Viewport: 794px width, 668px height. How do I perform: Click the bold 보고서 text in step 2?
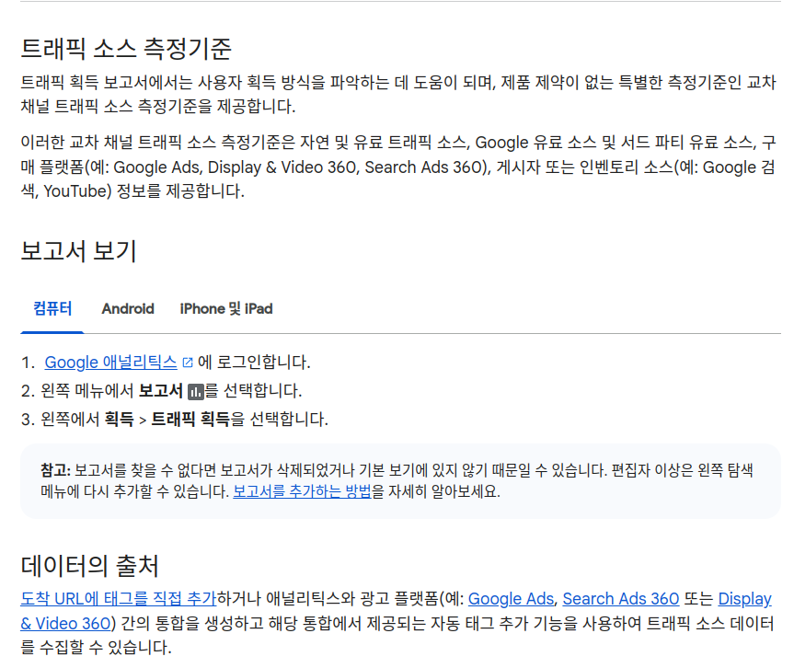[160, 391]
